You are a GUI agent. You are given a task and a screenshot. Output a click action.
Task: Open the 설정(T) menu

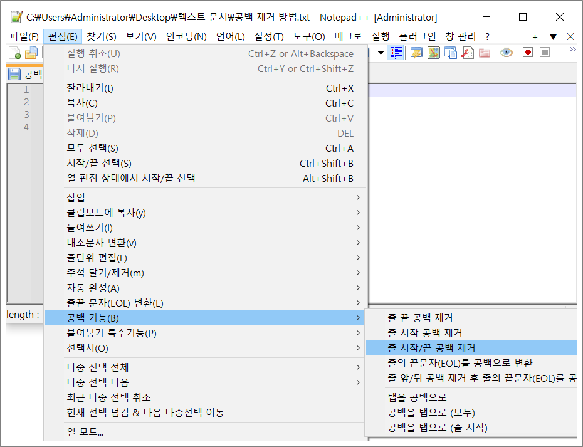269,36
